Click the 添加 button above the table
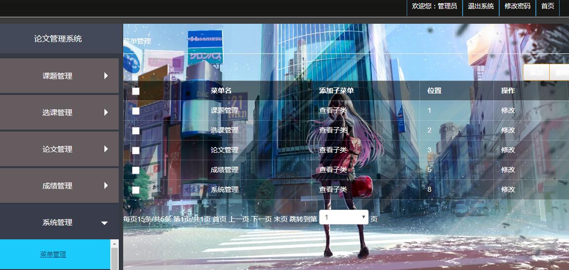The height and width of the screenshot is (270, 569). point(536,73)
